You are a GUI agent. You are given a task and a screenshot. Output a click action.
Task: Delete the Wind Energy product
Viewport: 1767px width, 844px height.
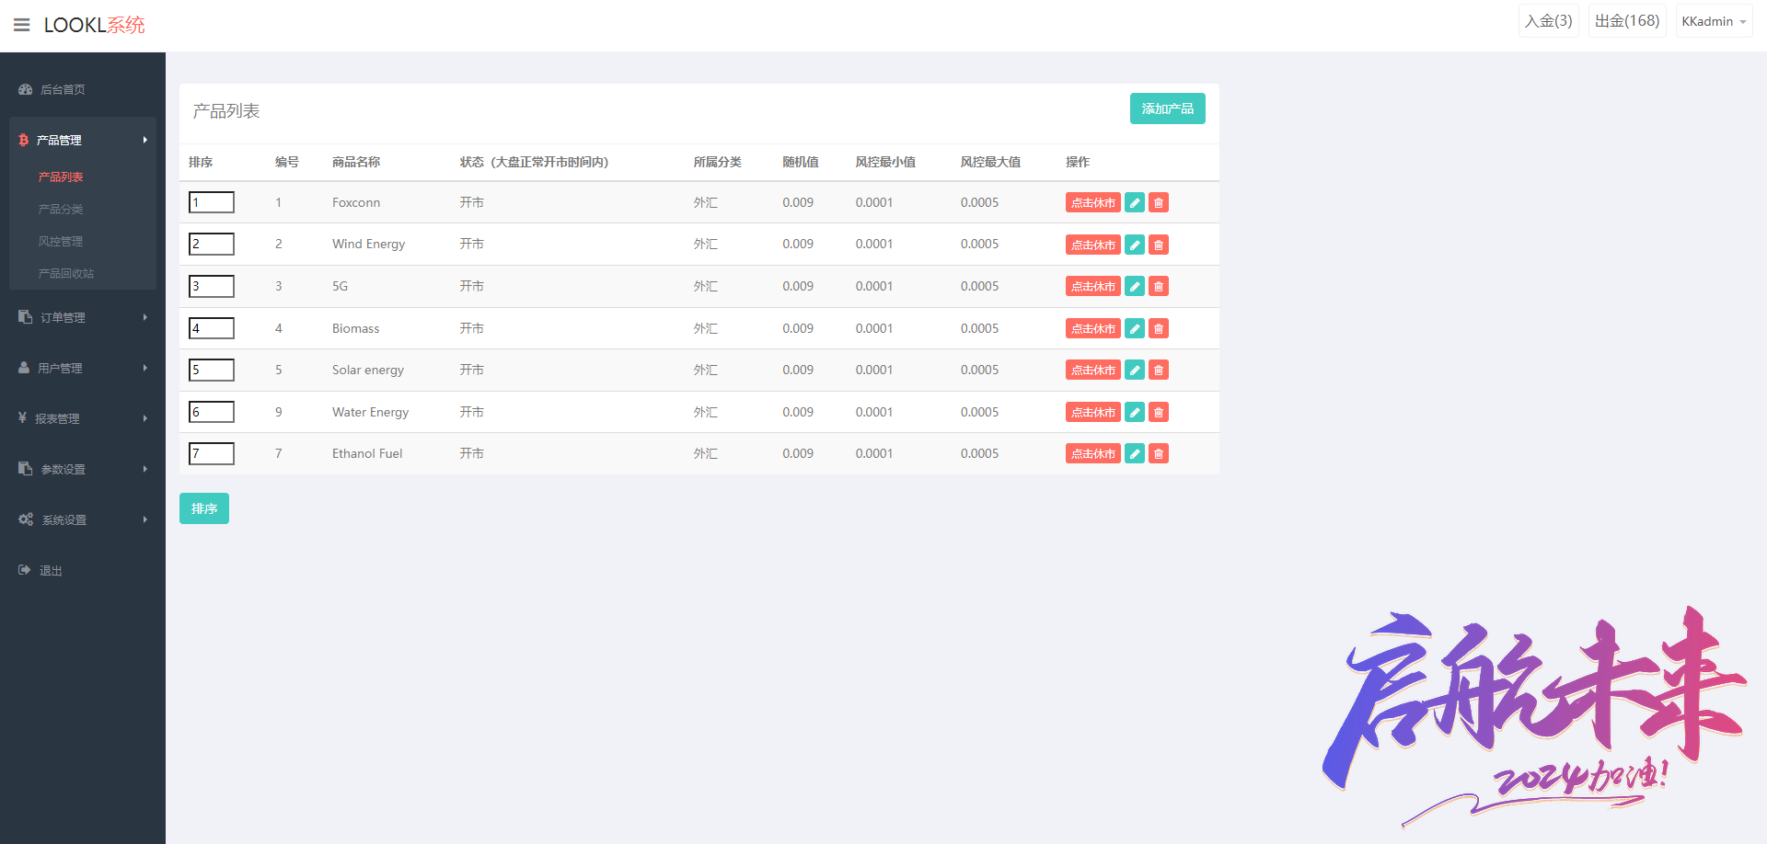click(x=1159, y=245)
